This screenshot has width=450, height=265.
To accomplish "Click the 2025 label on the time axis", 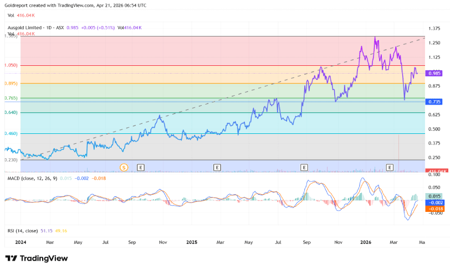I will 192,242.
